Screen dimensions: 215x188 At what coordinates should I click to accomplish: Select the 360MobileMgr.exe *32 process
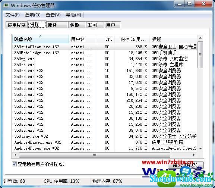coord(105,53)
